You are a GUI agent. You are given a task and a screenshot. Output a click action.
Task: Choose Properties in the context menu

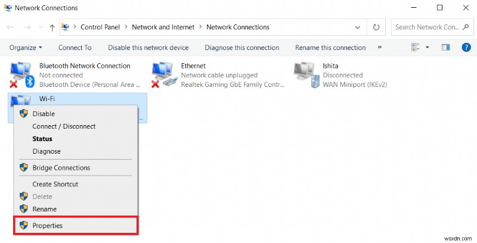pos(76,225)
